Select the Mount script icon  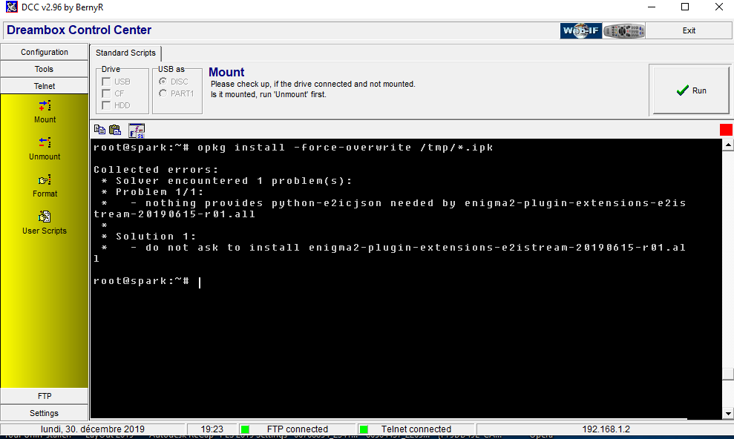(x=45, y=106)
